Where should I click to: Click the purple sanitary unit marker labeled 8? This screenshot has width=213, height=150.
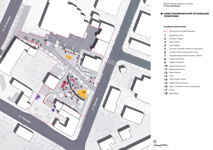pos(53,110)
